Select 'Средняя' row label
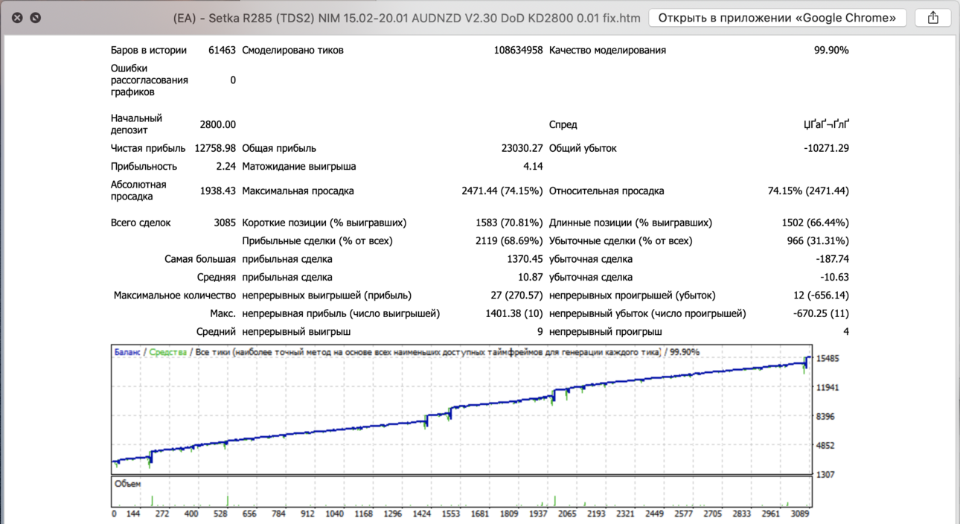The width and height of the screenshot is (960, 524). coord(217,278)
